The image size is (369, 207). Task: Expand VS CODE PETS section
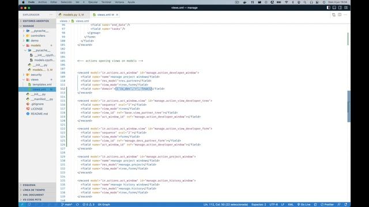[37, 200]
